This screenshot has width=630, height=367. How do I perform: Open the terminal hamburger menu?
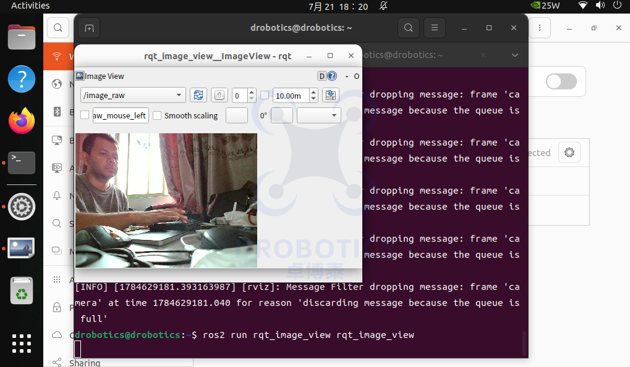435,28
